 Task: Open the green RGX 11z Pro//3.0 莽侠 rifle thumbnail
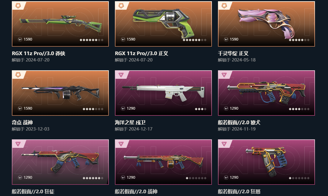point(61,23)
